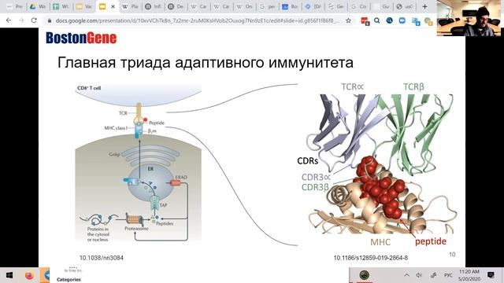Screen dimensions: 504x283
Task: Show hidden system tray icons
Action: pos(406,275)
